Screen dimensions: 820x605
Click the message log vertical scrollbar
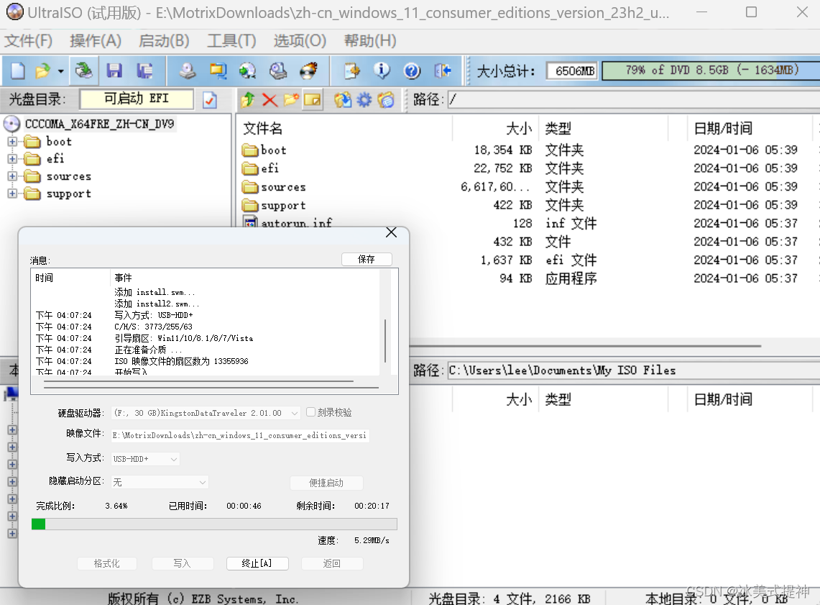[385, 340]
